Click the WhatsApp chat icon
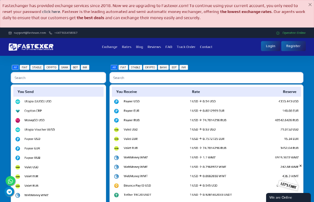 tap(11, 181)
